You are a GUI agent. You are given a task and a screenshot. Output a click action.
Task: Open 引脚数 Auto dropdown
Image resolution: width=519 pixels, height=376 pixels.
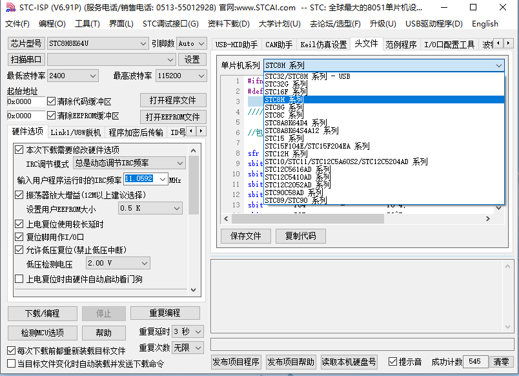click(x=192, y=43)
